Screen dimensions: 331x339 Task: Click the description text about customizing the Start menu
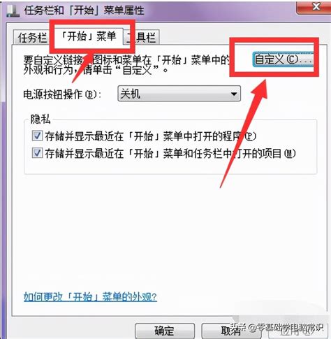[126, 65]
